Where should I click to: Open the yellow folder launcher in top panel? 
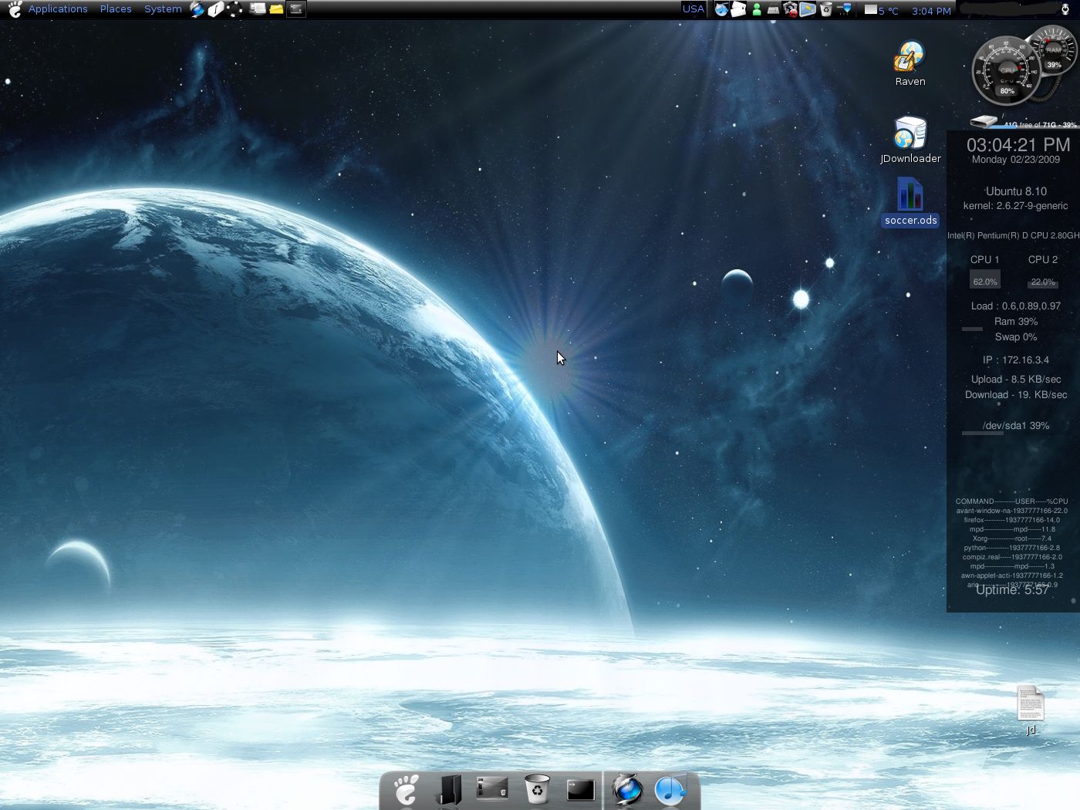click(276, 9)
